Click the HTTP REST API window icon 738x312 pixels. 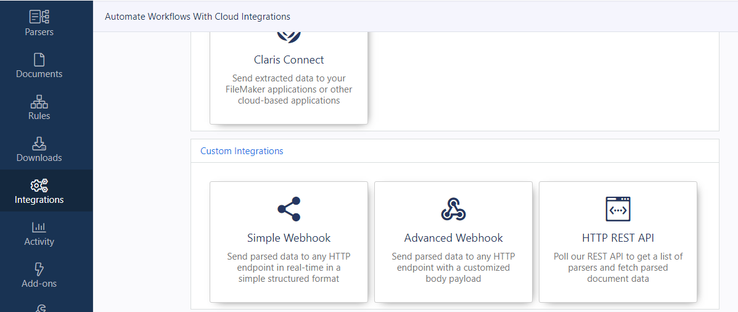click(x=618, y=209)
